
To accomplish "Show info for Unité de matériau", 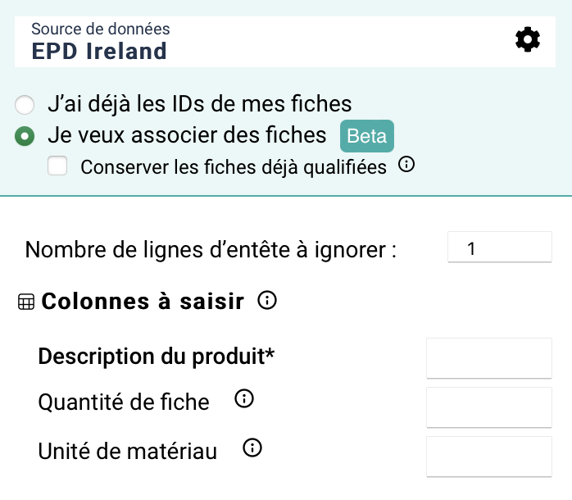I will [x=252, y=448].
